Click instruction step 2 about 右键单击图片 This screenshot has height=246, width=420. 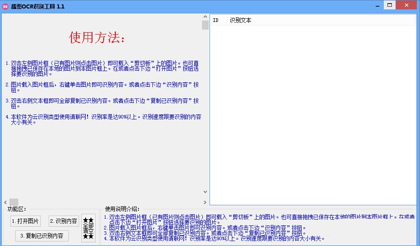(102, 87)
